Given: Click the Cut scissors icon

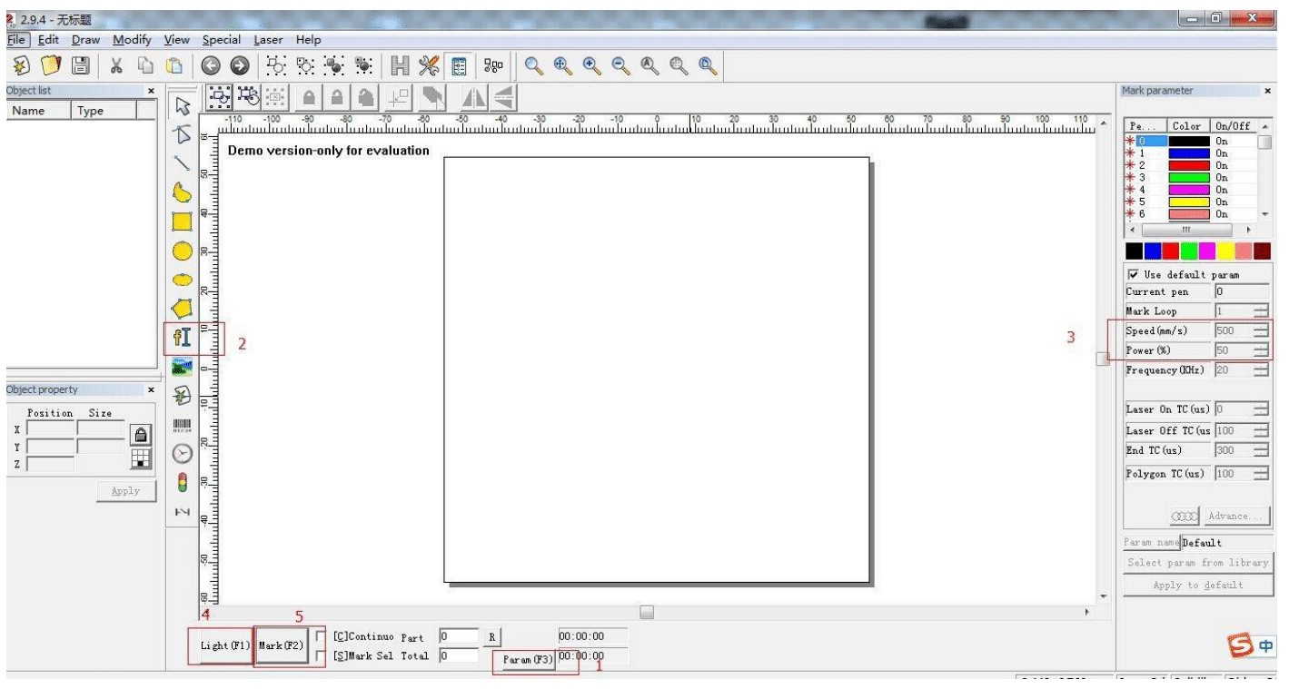Looking at the screenshot, I should pyautogui.click(x=117, y=67).
